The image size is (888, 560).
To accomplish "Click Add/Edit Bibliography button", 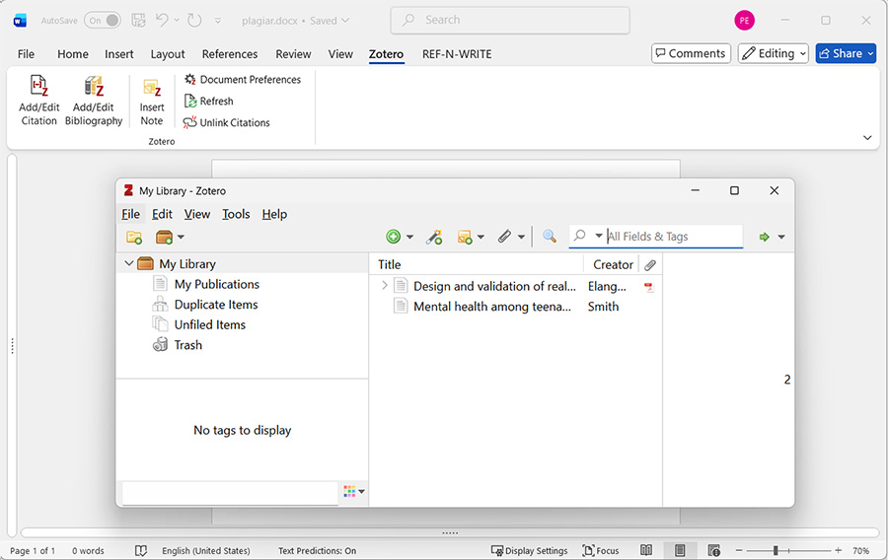I will click(x=94, y=101).
